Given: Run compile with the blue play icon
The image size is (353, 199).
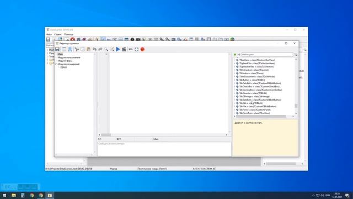Looking at the screenshot, I should (118, 49).
